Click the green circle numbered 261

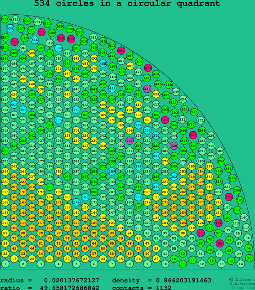pos(228,168)
